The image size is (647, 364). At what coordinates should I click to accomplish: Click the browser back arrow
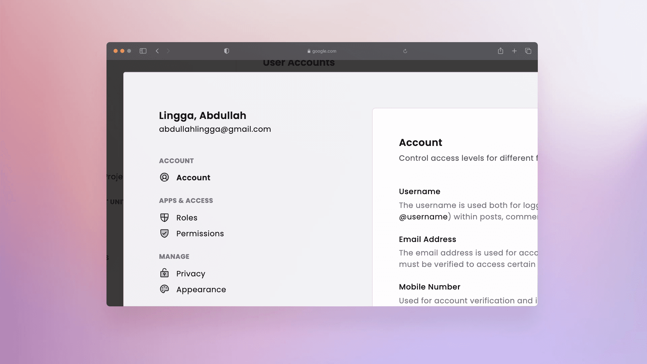157,51
